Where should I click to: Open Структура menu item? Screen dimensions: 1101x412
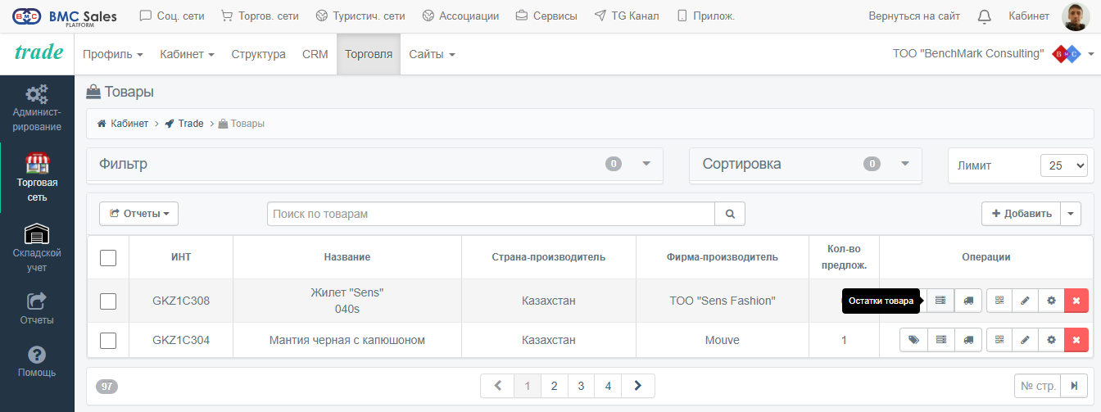tap(258, 55)
